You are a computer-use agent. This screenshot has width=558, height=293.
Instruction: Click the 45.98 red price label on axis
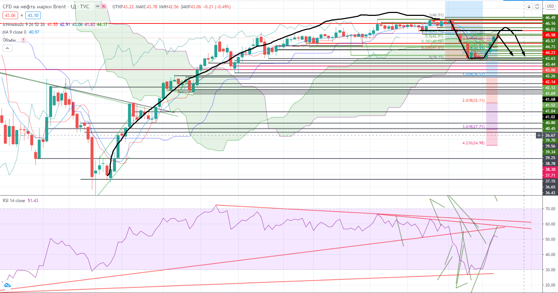point(550,35)
